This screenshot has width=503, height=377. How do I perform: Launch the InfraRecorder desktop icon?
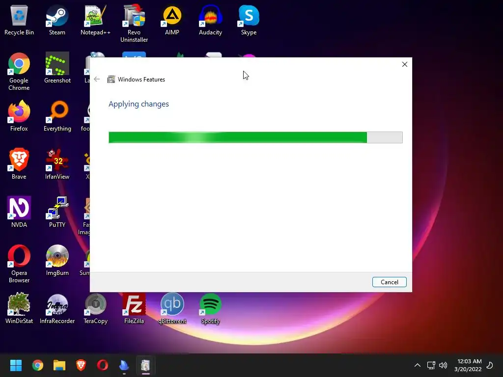[x=57, y=308]
